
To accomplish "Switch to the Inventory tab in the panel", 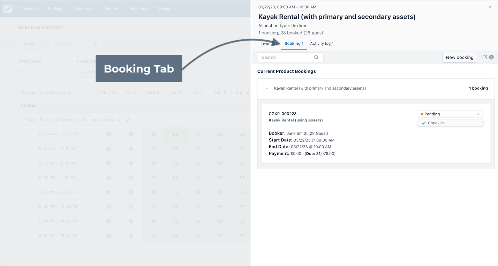I will (x=269, y=44).
